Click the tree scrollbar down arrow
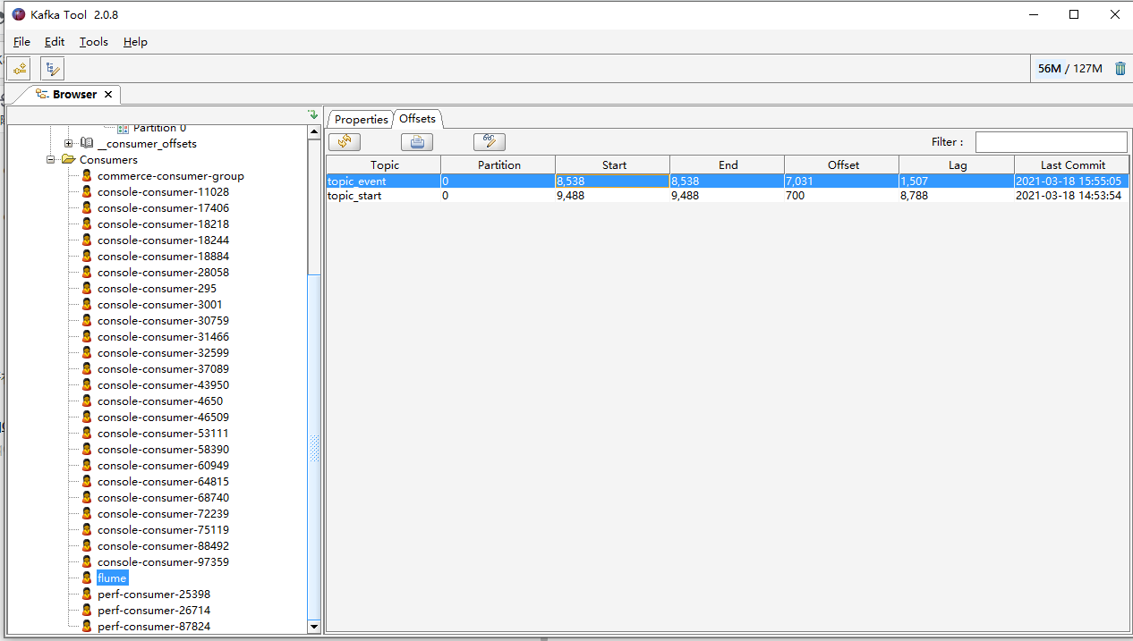This screenshot has width=1133, height=641. point(314,627)
